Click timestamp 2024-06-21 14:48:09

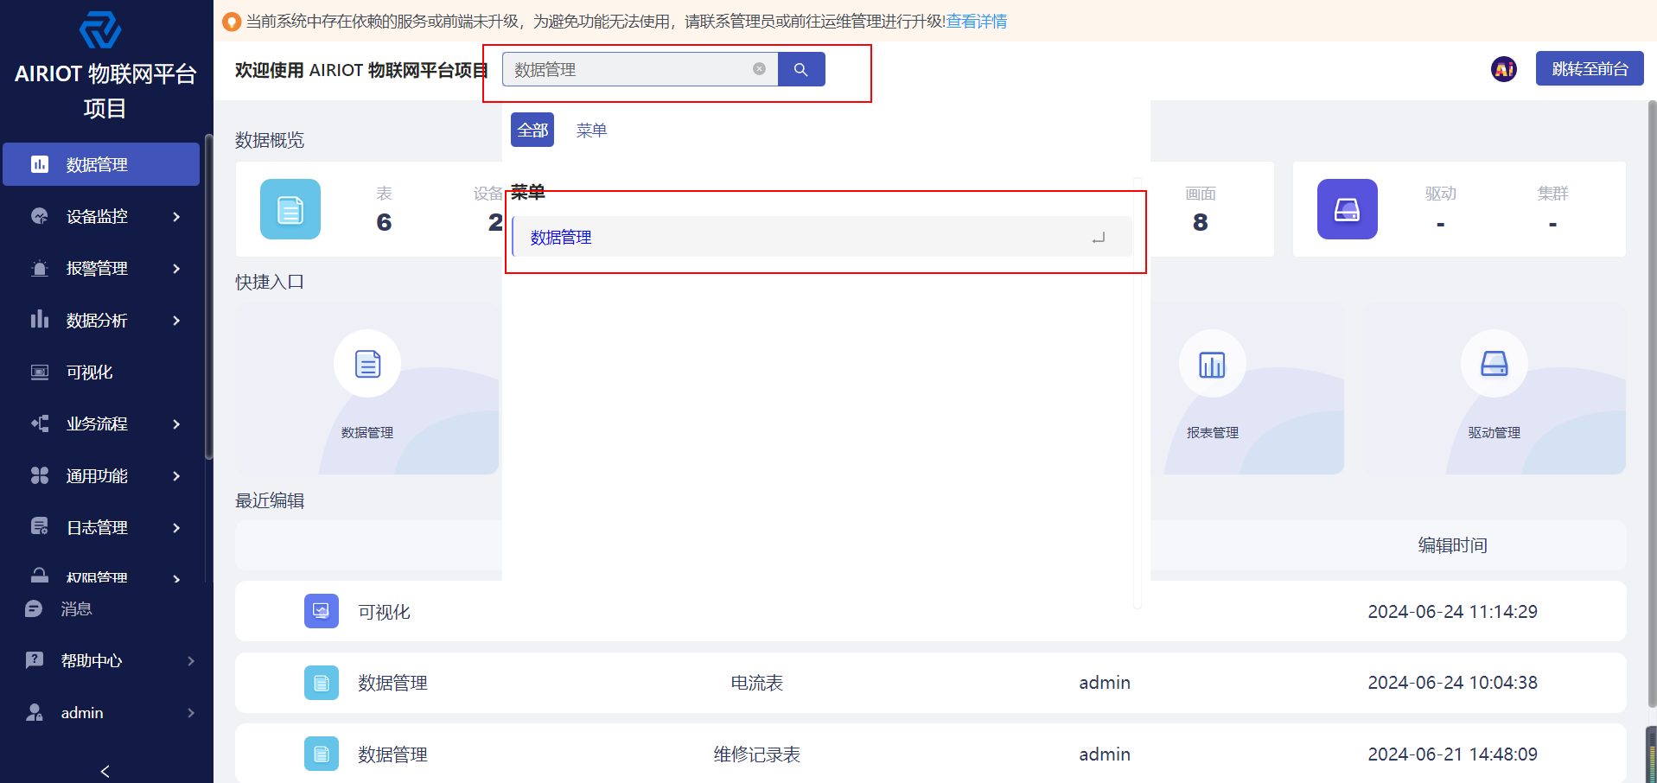[x=1452, y=754]
